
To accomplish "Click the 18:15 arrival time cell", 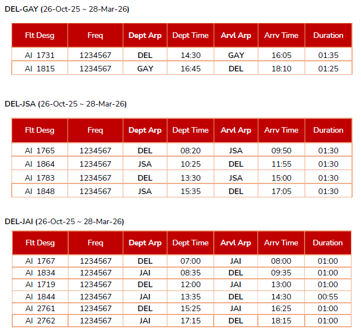I will click(281, 321).
